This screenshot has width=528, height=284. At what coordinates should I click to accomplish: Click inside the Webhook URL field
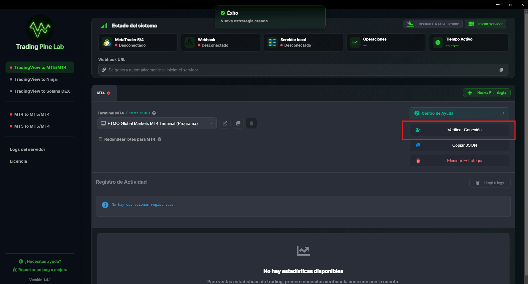point(275,70)
